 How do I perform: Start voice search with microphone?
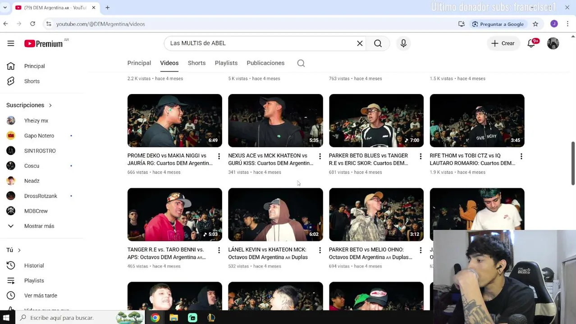(403, 43)
